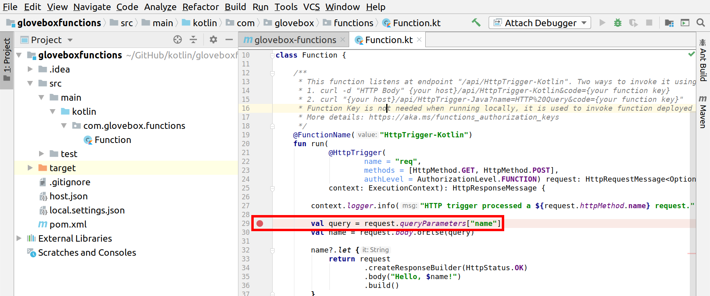This screenshot has width=710, height=296.
Task: Expand the target folder arrow
Action: pyautogui.click(x=30, y=168)
